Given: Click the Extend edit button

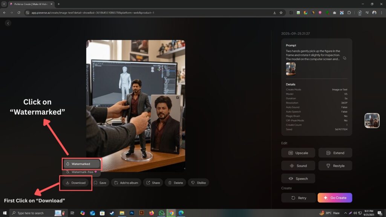Looking at the screenshot, I should (335, 153).
